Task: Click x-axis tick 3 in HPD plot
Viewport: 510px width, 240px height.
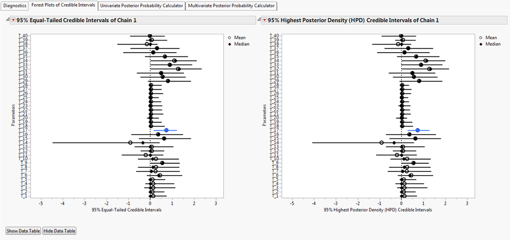Action: tap(467, 203)
